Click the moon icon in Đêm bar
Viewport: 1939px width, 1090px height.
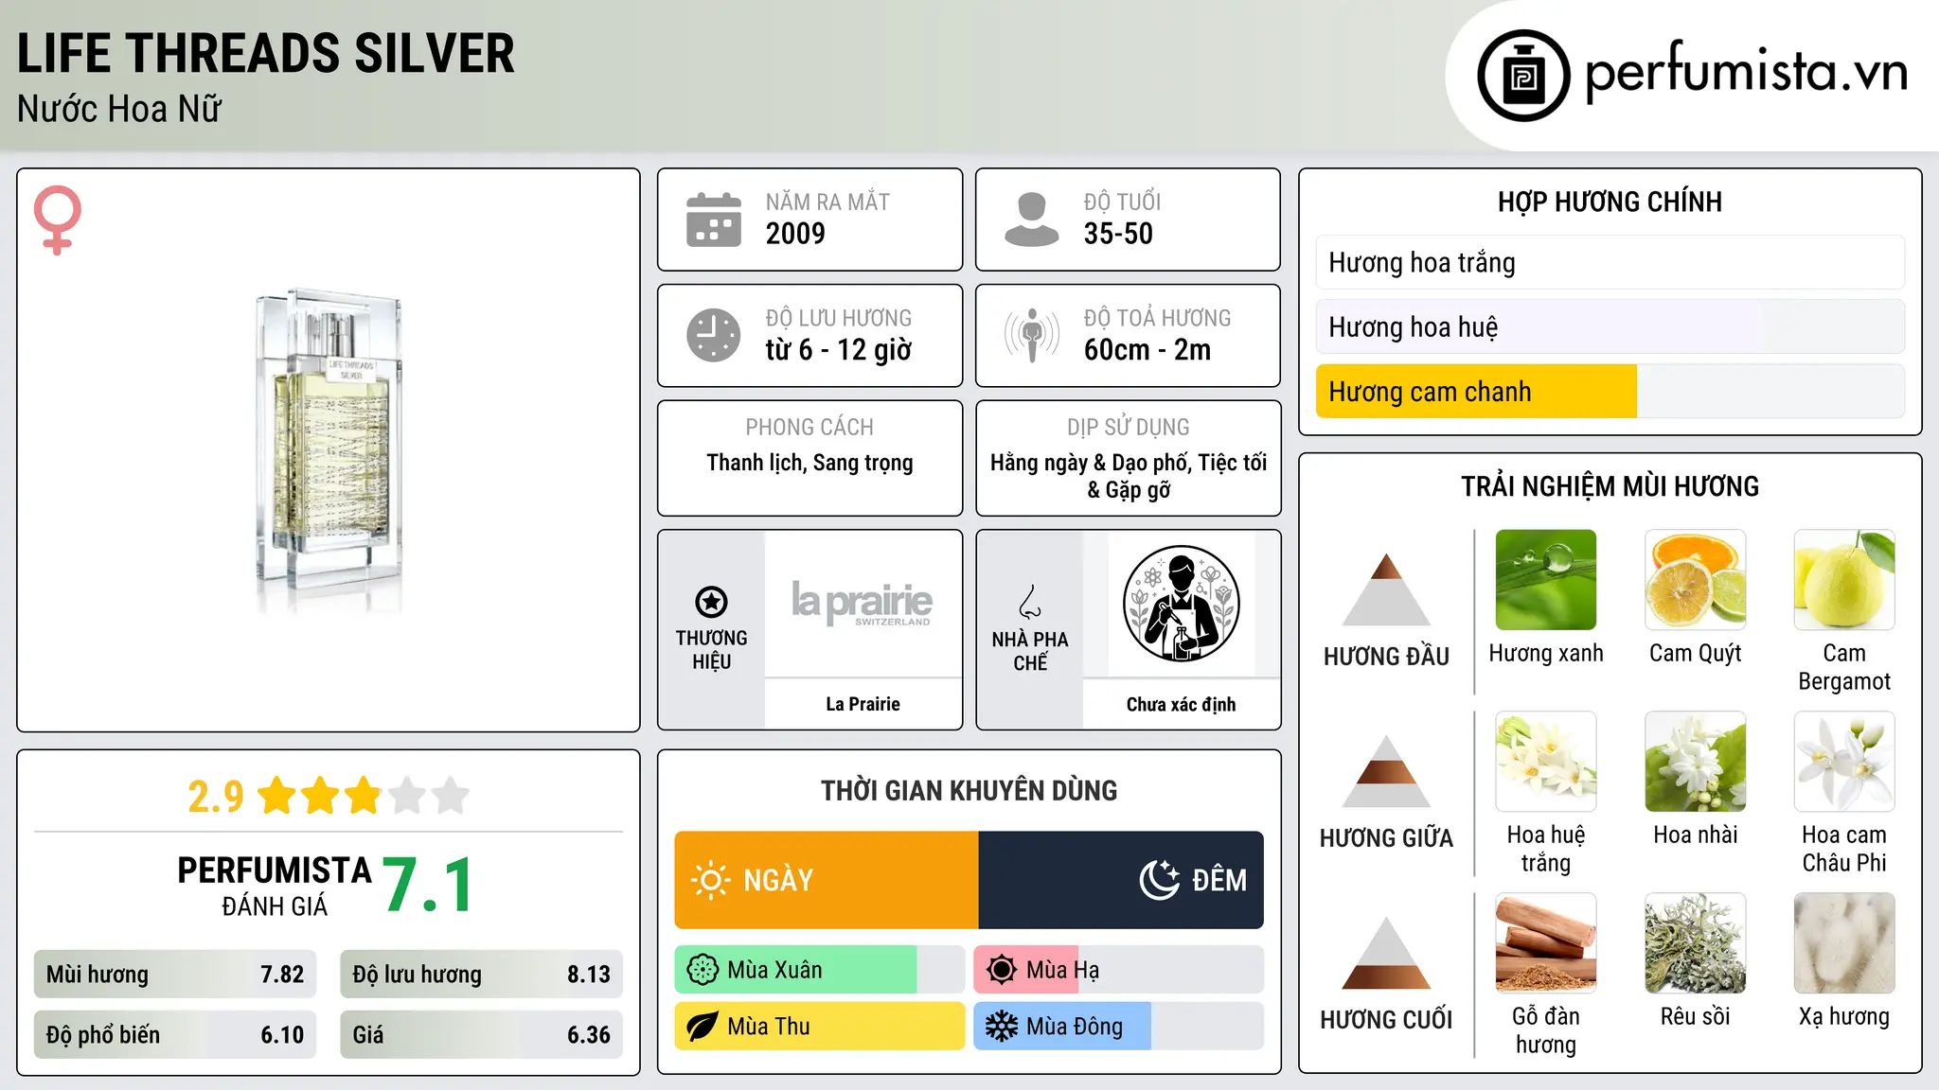click(1160, 880)
